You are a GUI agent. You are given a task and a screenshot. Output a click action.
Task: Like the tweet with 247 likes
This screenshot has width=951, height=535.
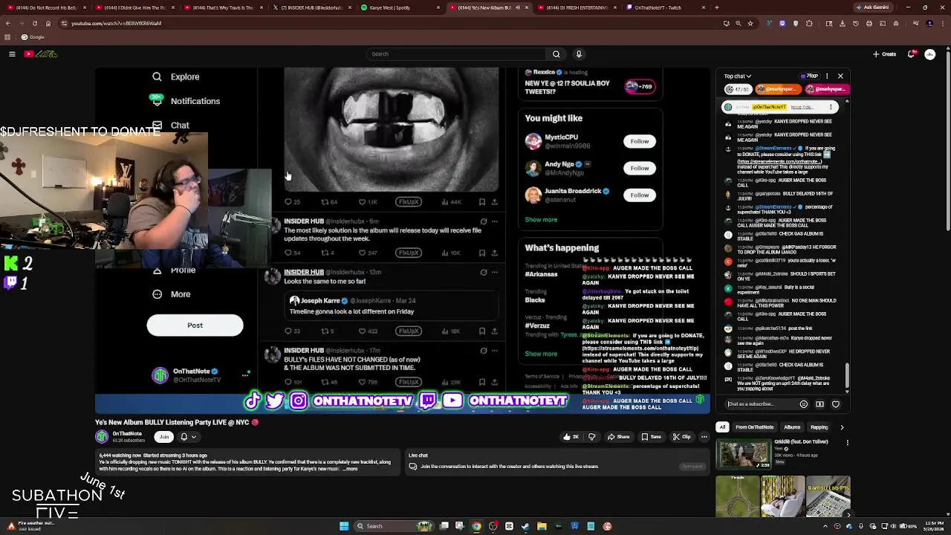[x=368, y=253]
